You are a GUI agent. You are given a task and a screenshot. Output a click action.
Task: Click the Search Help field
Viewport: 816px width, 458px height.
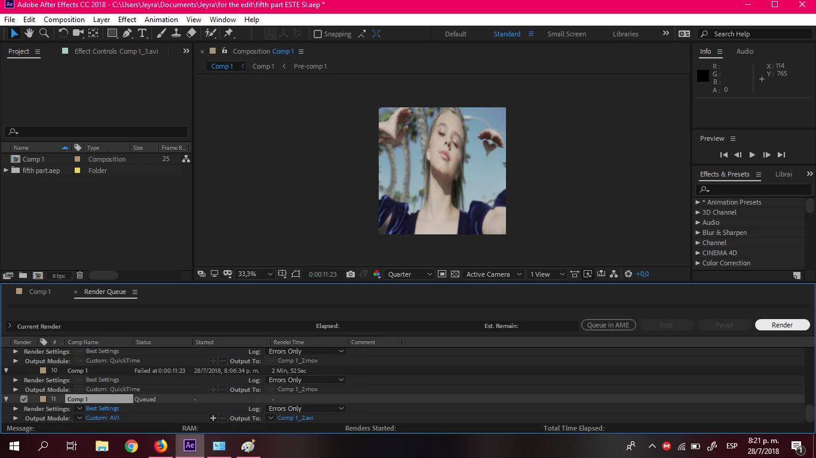click(755, 34)
